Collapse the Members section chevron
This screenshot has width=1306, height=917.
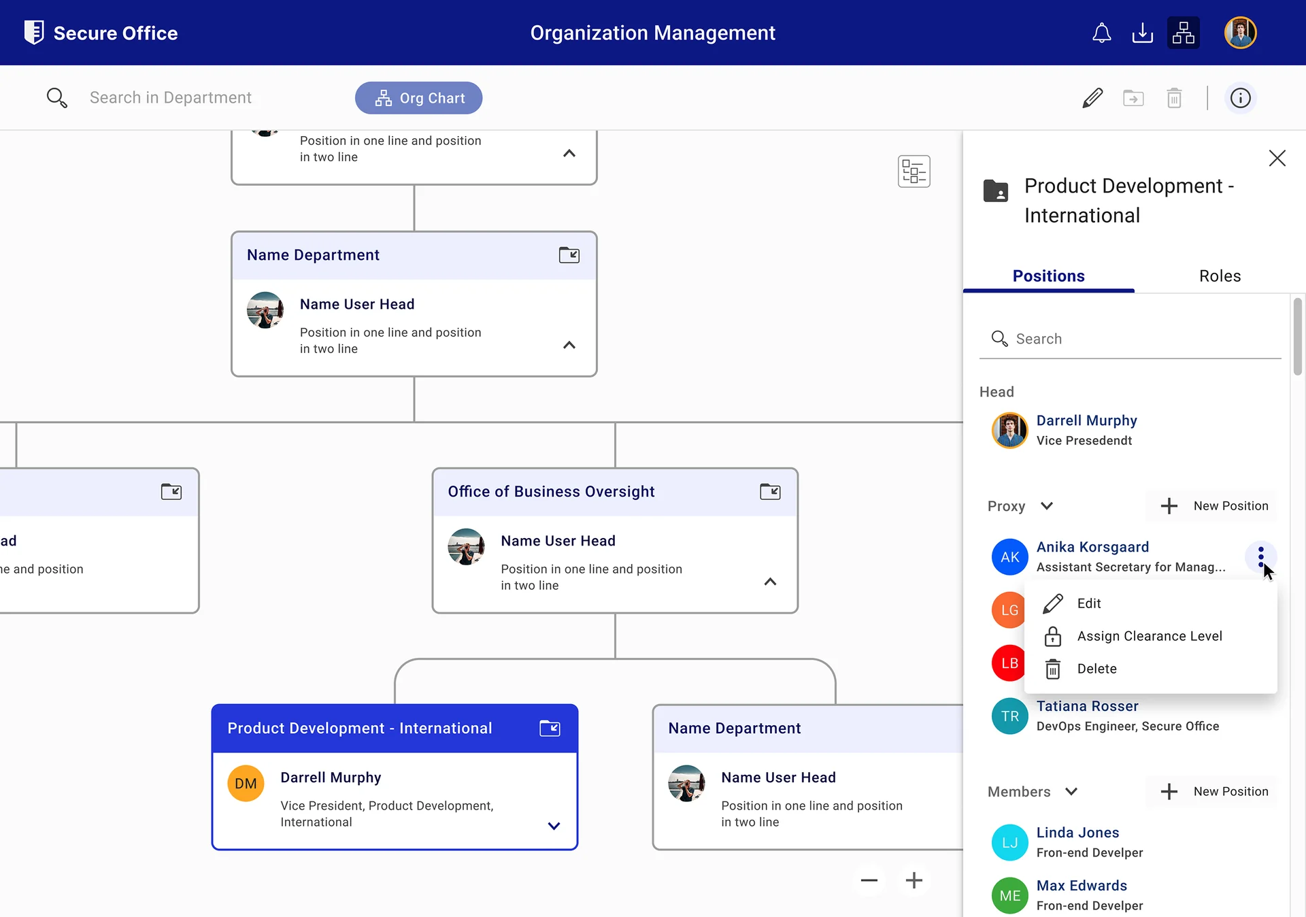point(1071,792)
